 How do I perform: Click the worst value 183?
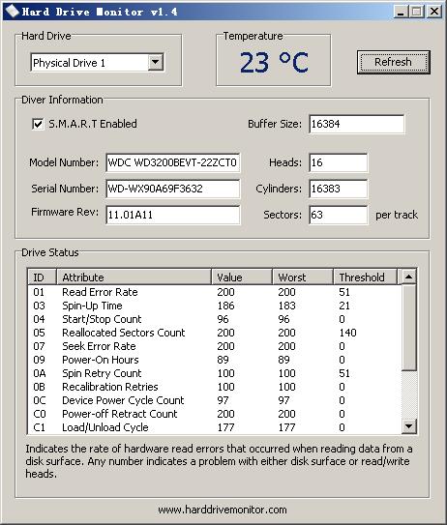point(286,306)
